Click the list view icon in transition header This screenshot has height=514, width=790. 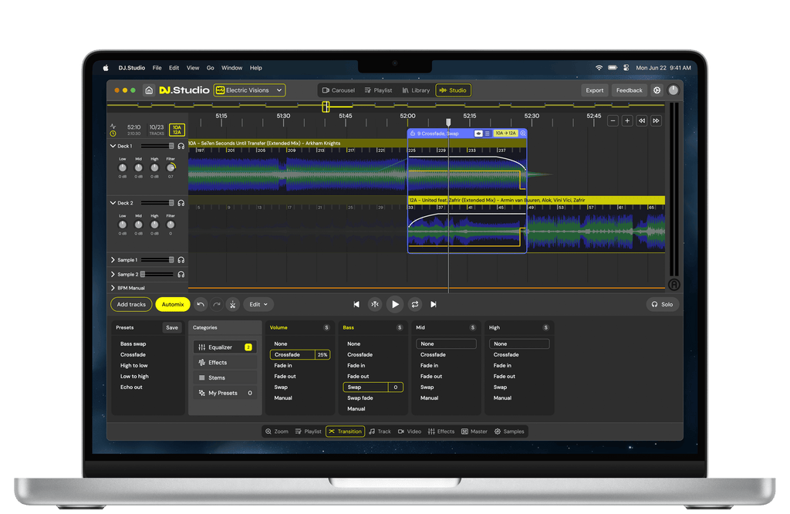point(488,134)
